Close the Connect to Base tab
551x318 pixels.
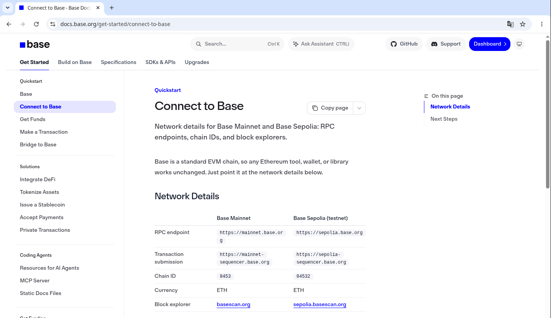coord(99,8)
